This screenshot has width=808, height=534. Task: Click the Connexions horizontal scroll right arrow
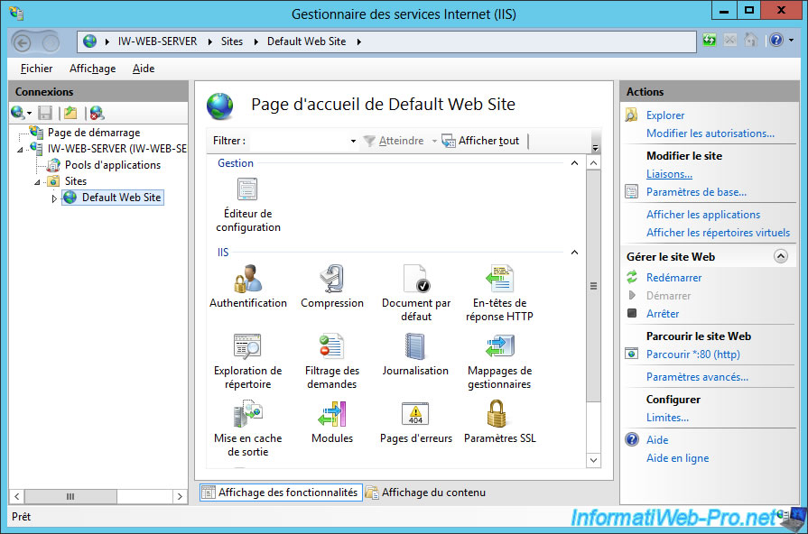[180, 496]
